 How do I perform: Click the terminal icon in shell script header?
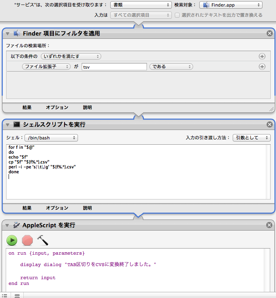[x=17, y=124]
